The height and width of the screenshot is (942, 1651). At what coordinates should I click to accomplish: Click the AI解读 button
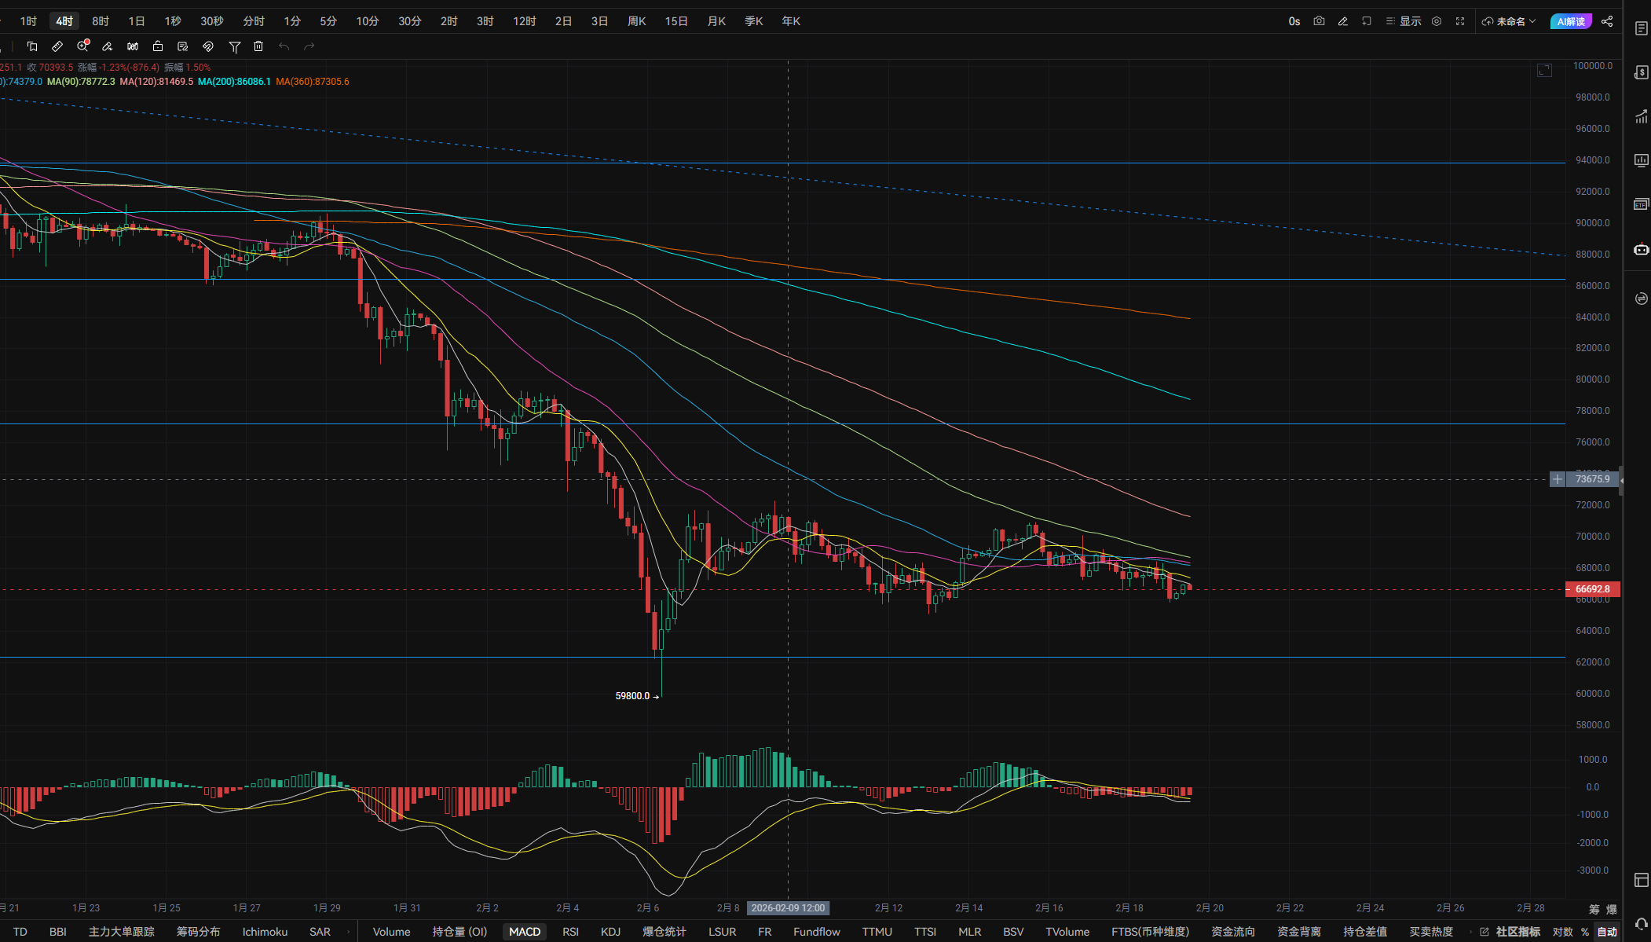[1570, 21]
